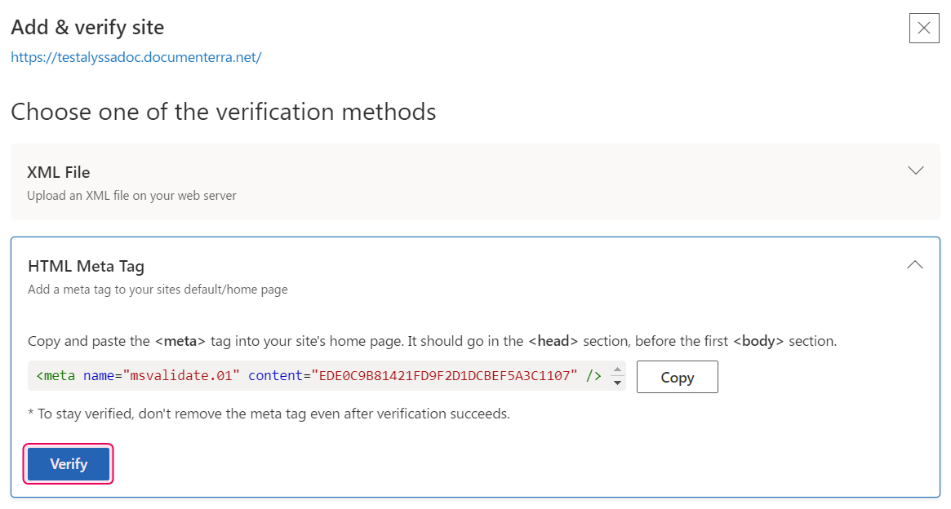Click the collapse arrow of the meta tag panel
Viewport: 951px width, 509px height.
click(x=915, y=264)
